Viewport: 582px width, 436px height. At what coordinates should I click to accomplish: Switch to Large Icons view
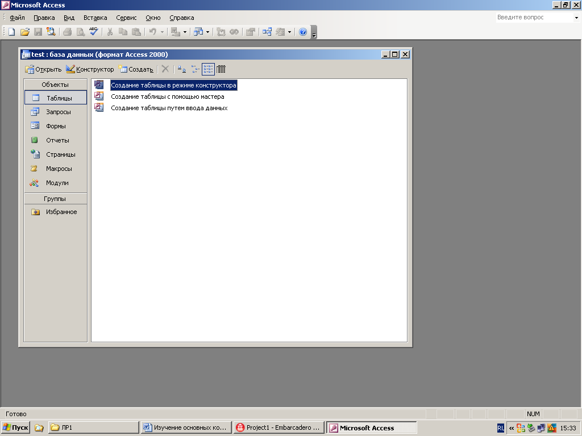[181, 69]
